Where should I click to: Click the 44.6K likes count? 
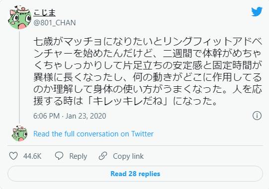(32, 156)
